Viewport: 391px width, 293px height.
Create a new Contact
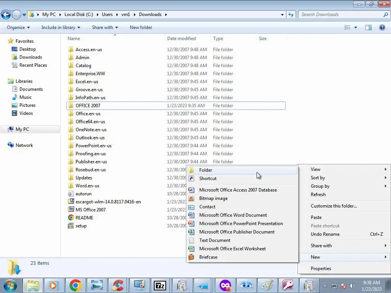(242, 206)
